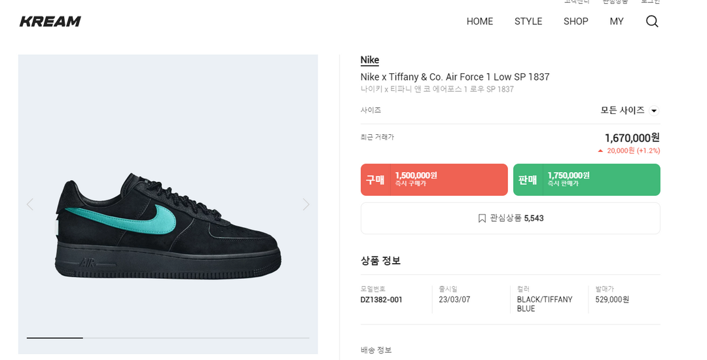The width and height of the screenshot is (707, 360).
Task: Click the product title Nike x Tiffany
Action: click(x=455, y=77)
